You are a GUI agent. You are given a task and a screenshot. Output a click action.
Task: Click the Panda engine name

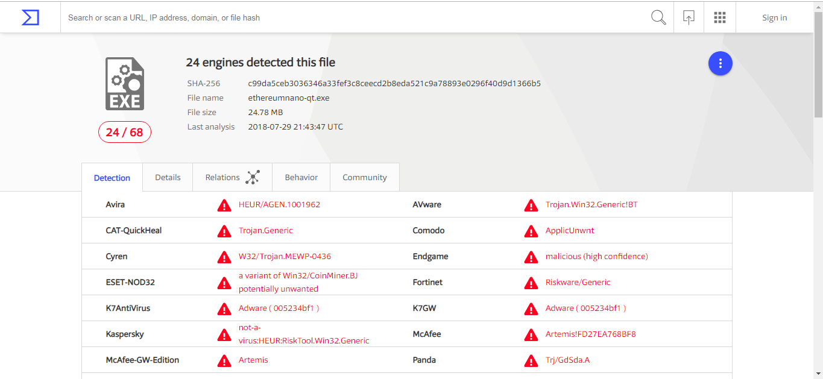[x=424, y=360]
